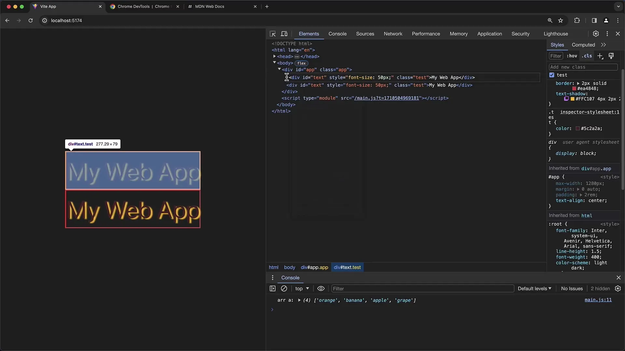Bookmark this page with star icon
Image resolution: width=625 pixels, height=351 pixels.
click(x=561, y=20)
